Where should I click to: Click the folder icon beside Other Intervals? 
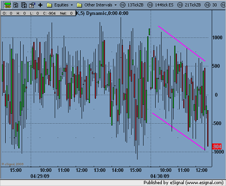tap(79, 5)
